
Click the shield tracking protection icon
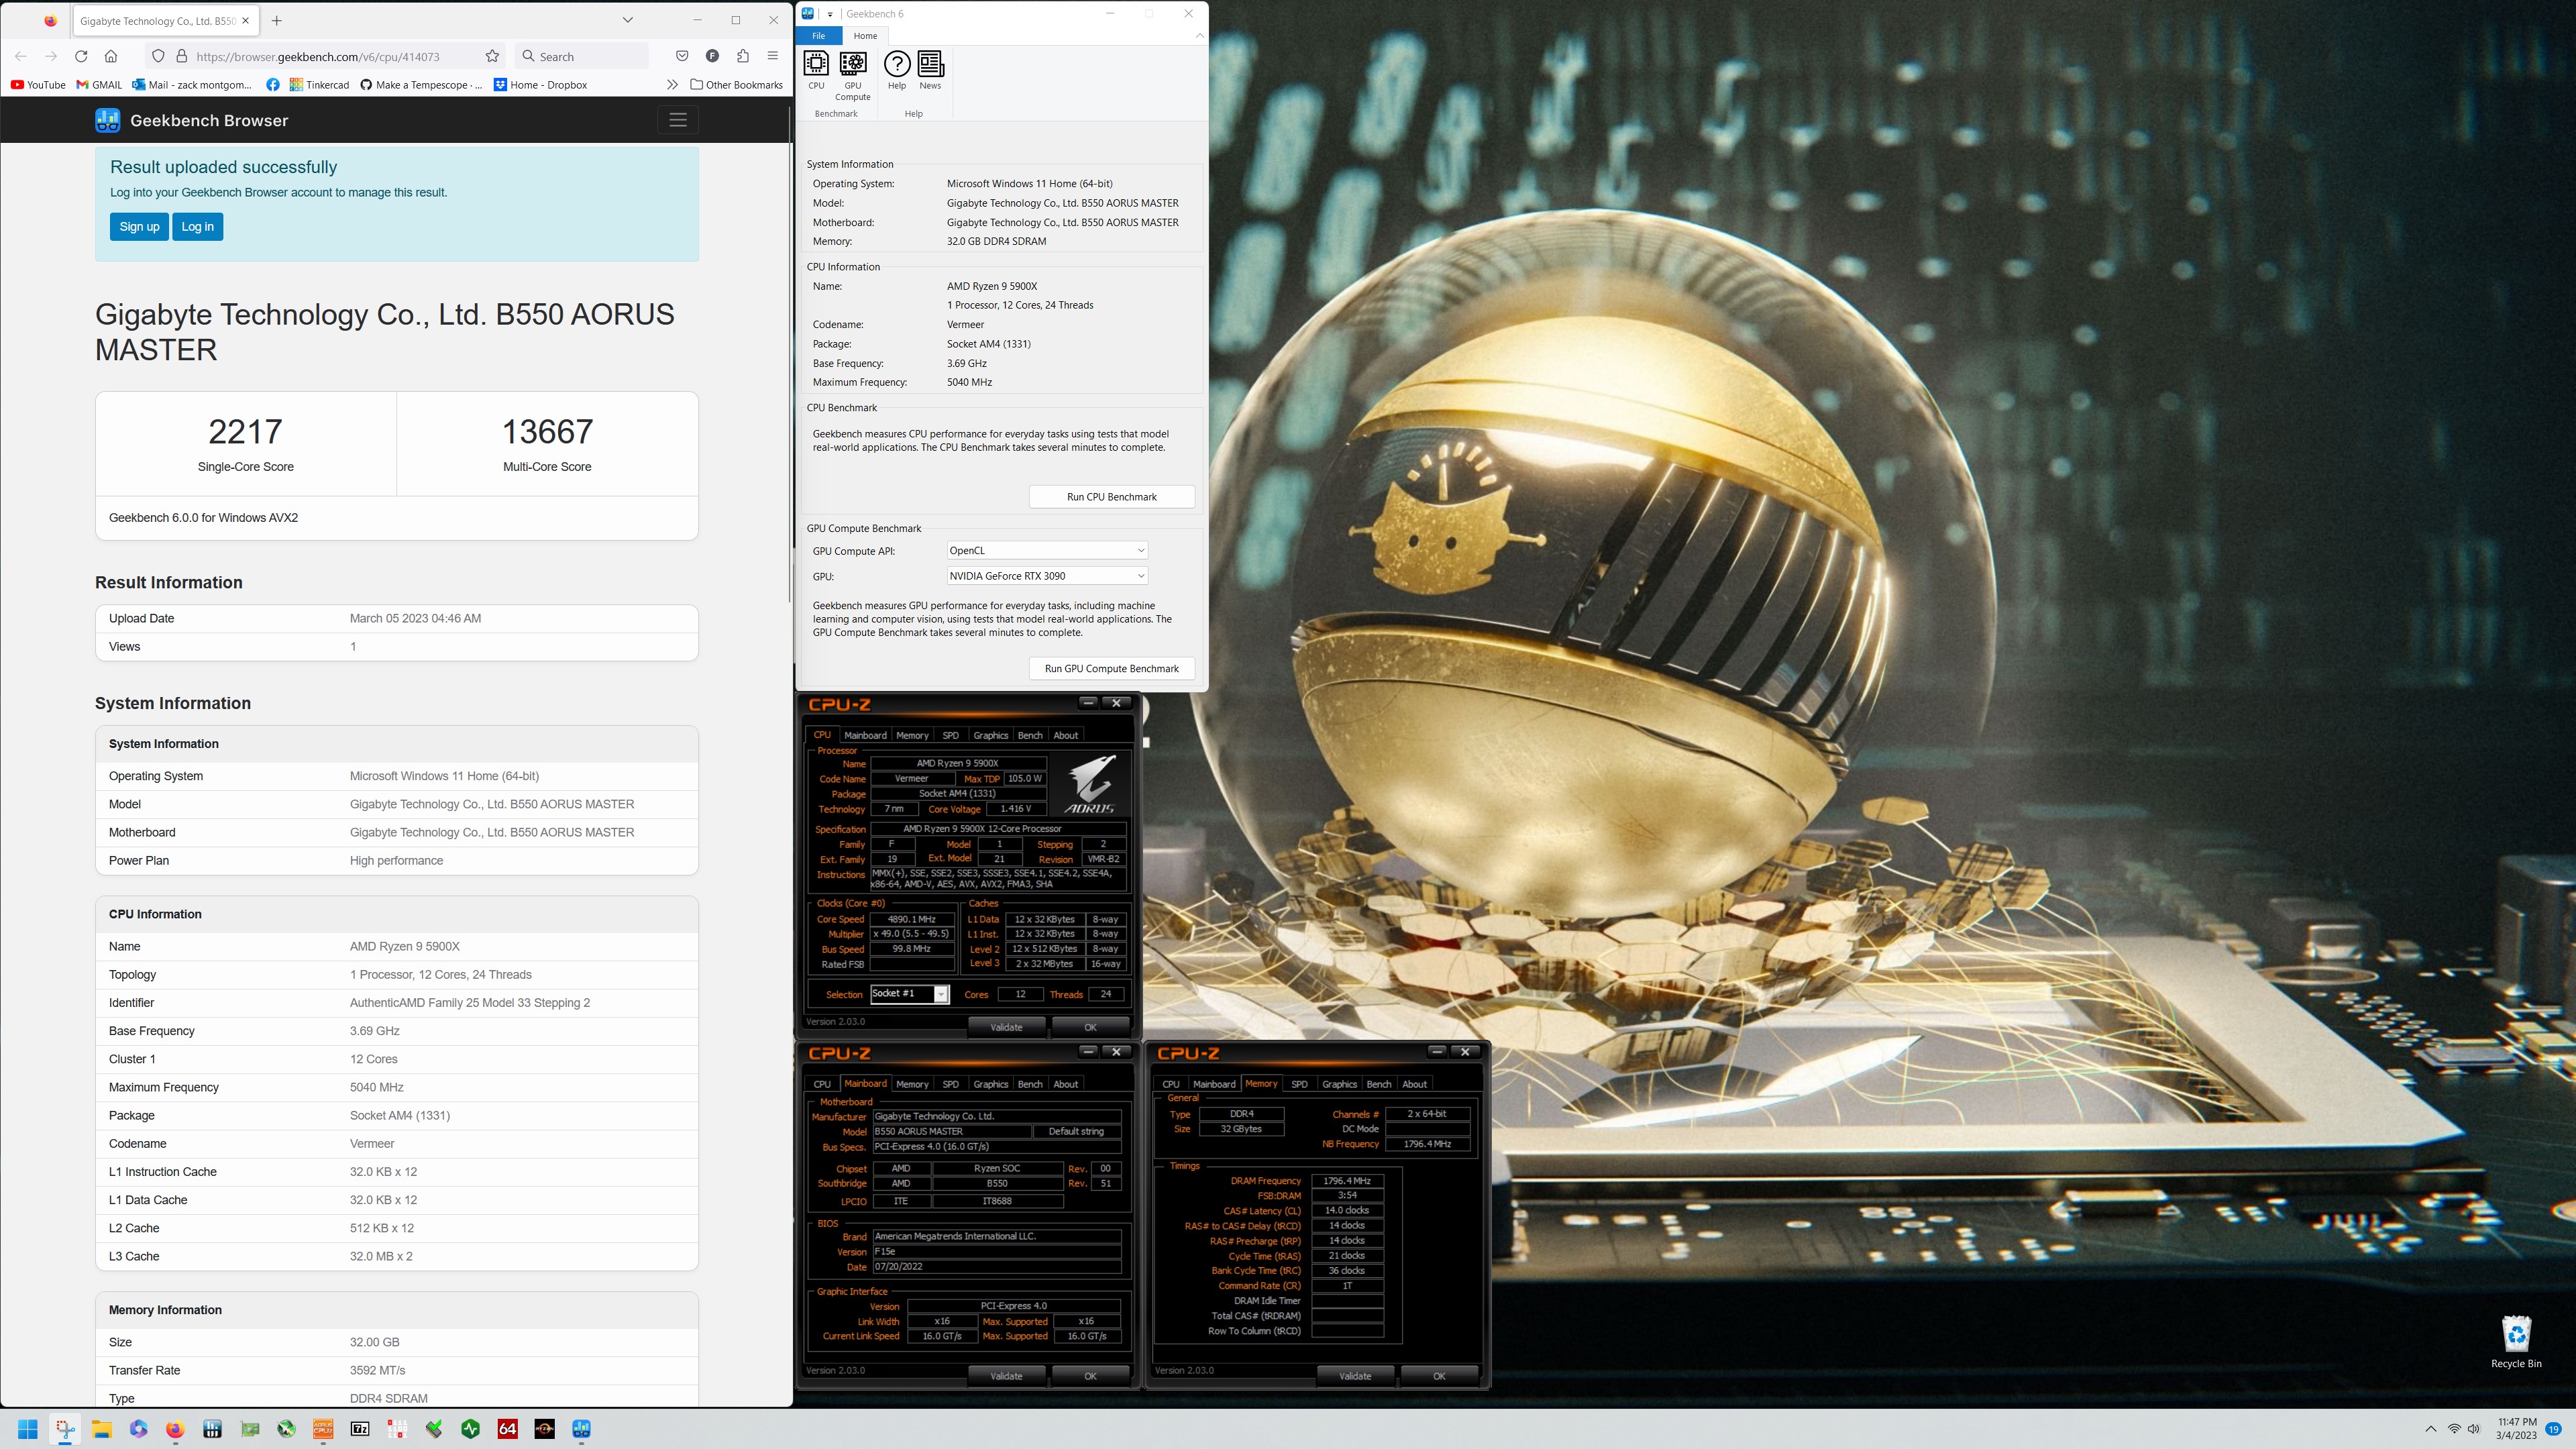(x=158, y=56)
